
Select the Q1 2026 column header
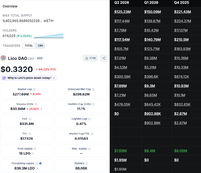(x=151, y=2)
